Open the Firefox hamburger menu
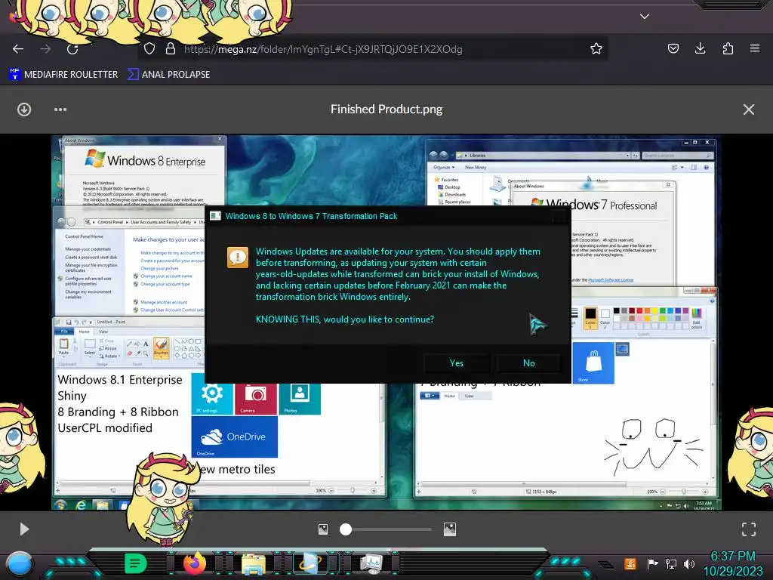773x580 pixels. tap(755, 48)
